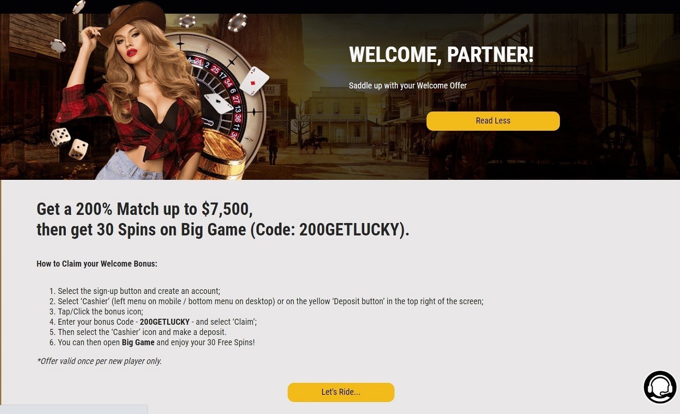Open the live chat support headset icon

click(x=660, y=387)
